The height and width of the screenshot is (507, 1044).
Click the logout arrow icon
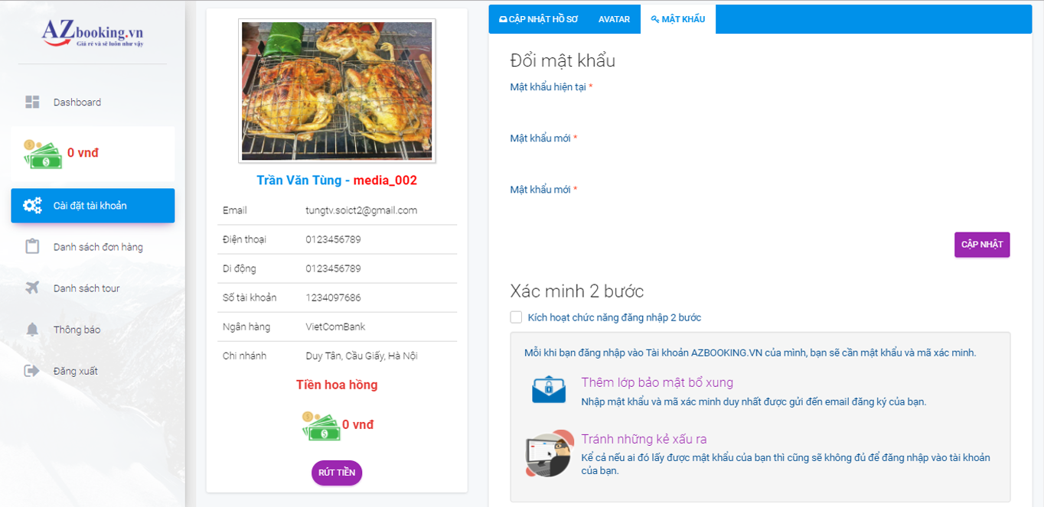32,371
